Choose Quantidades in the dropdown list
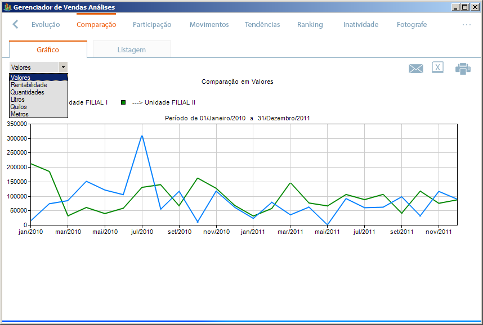 27,92
